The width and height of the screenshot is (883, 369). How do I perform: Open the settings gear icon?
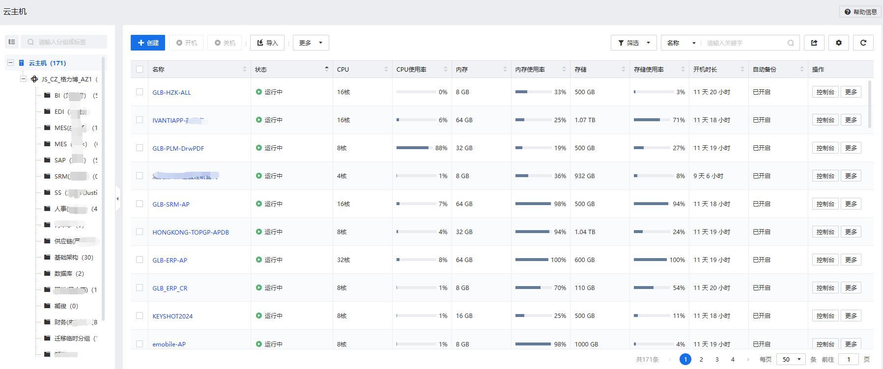pyautogui.click(x=838, y=43)
